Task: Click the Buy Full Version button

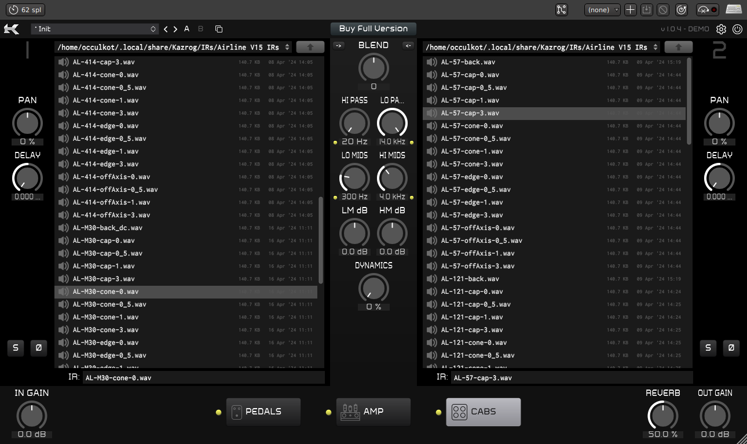Action: [373, 28]
